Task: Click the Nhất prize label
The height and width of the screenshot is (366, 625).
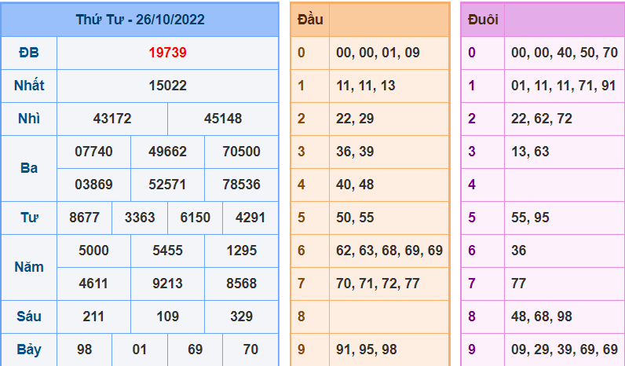Action: click(29, 86)
